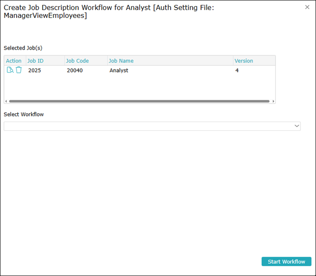Click the horizontal scrollbar left arrow
Screen dimensions: 316x276
point(6,101)
